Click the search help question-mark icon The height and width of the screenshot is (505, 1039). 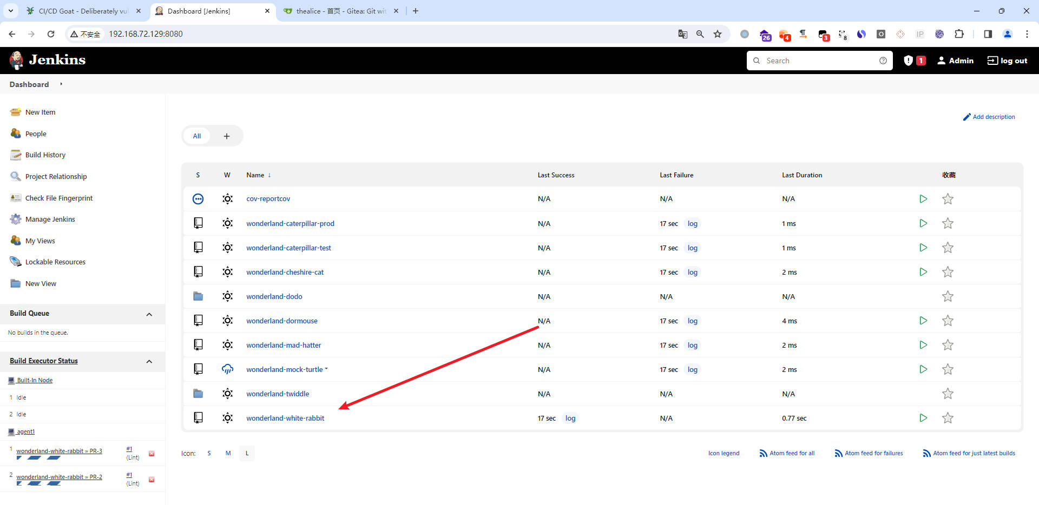click(x=883, y=61)
